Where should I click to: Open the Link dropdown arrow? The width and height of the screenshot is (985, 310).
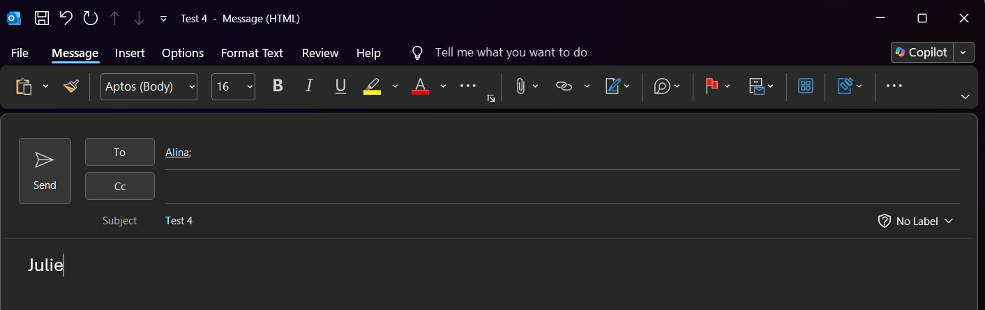coord(587,86)
